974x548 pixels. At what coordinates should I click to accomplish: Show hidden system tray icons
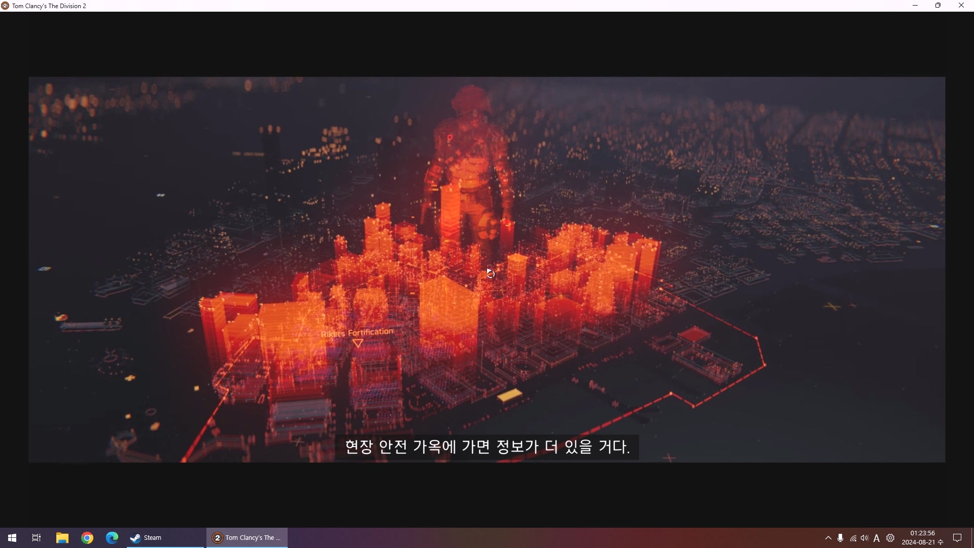828,538
